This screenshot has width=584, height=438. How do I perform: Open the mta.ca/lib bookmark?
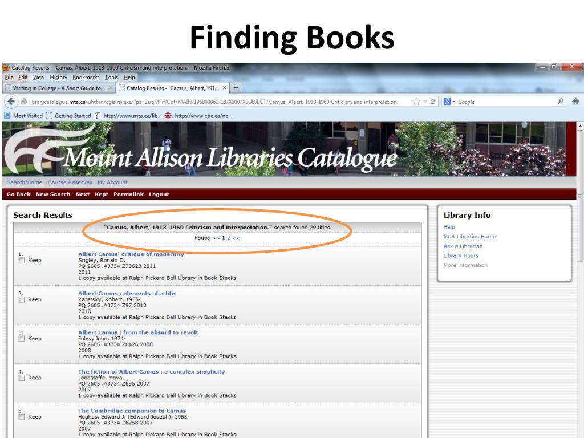(x=128, y=116)
